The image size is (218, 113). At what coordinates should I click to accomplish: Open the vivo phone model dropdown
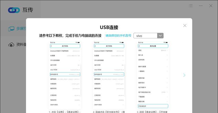coord(148,36)
